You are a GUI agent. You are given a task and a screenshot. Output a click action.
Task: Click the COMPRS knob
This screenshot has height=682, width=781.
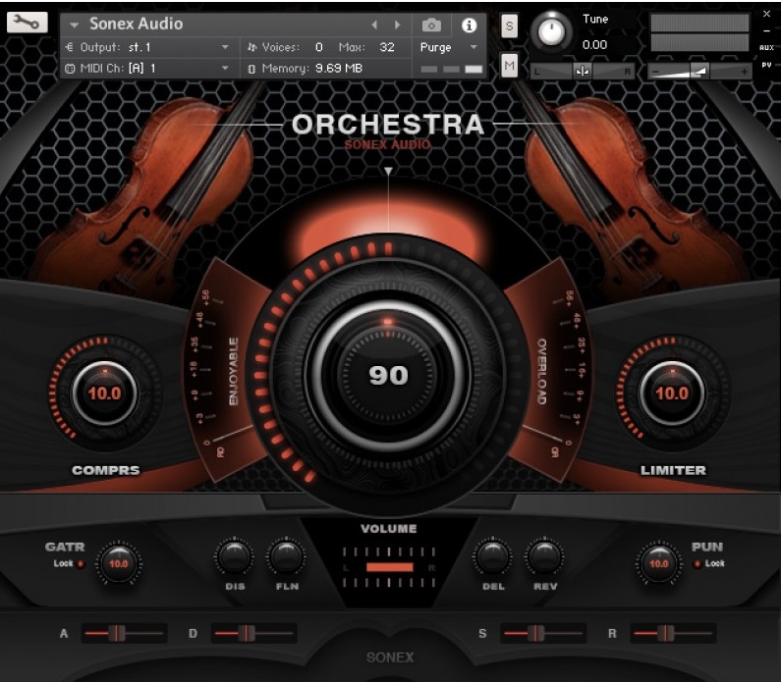(104, 393)
